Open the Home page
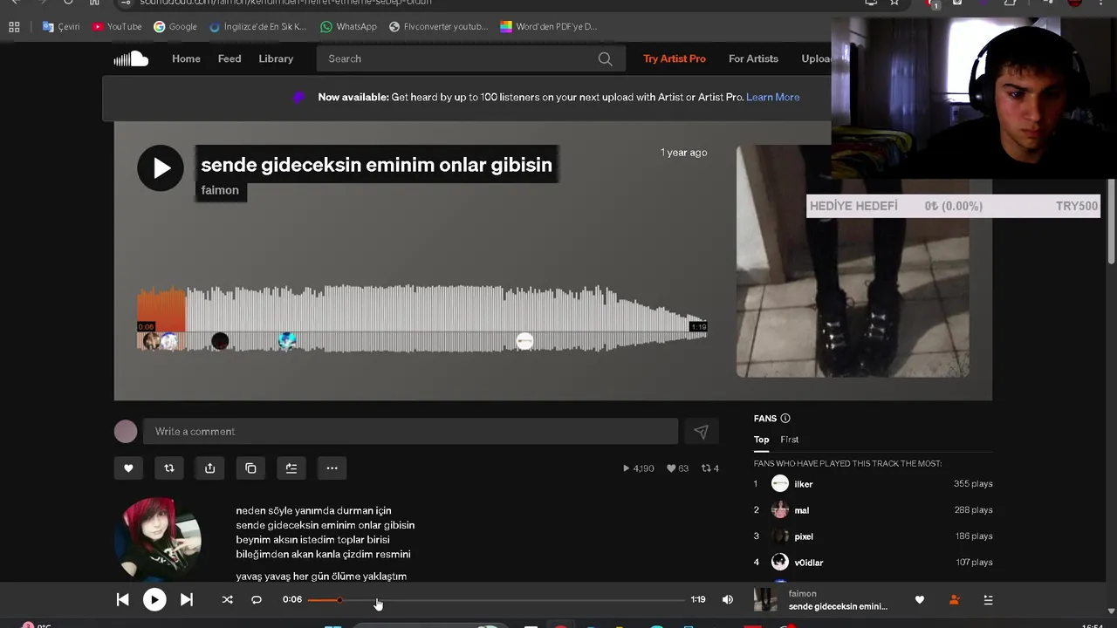Screen dimensions: 1117x628 pyautogui.click(x=186, y=58)
